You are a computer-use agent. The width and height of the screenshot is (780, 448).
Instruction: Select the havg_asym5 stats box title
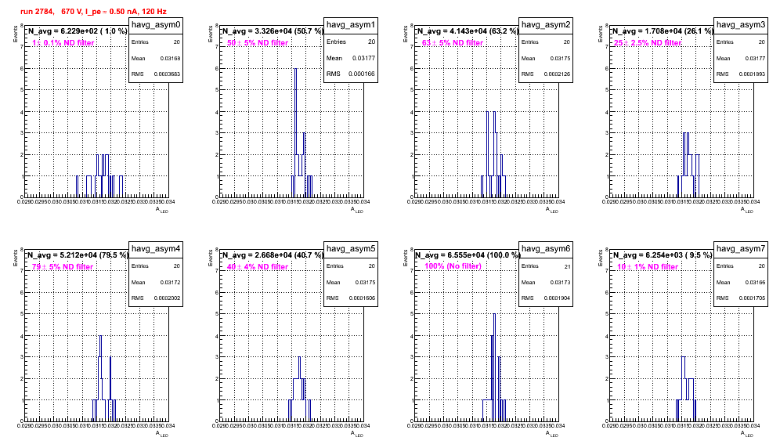click(x=351, y=249)
